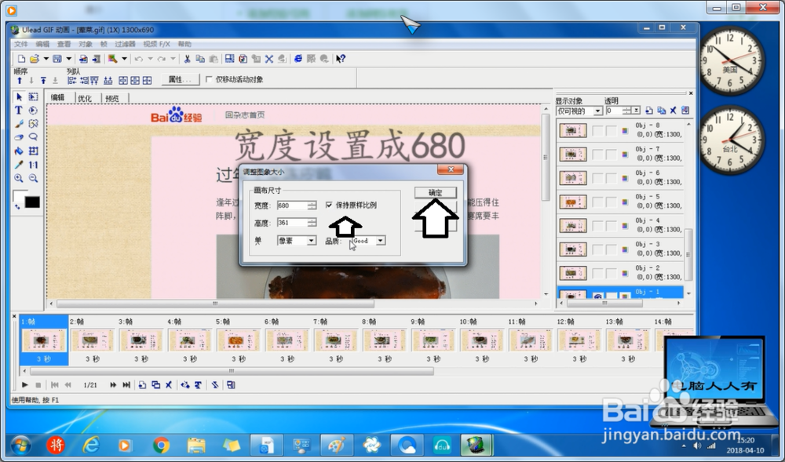Click the frame timeline horizontal scrollbar
Screen dimensions: 785x462
(232, 372)
